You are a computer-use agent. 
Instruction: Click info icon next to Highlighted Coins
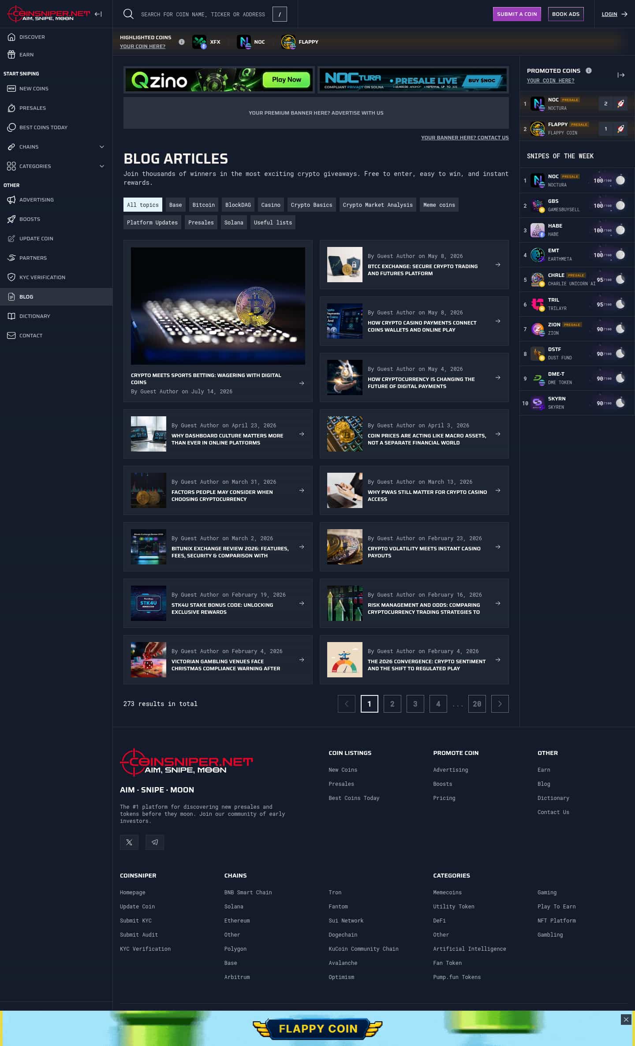click(182, 42)
